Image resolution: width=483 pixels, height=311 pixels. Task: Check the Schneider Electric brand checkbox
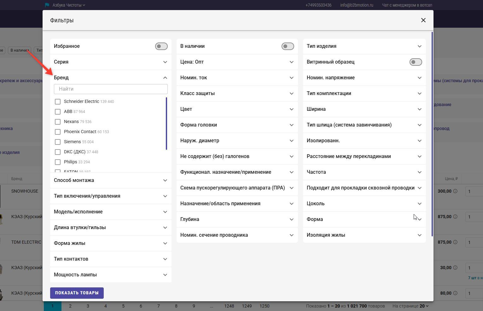58,102
